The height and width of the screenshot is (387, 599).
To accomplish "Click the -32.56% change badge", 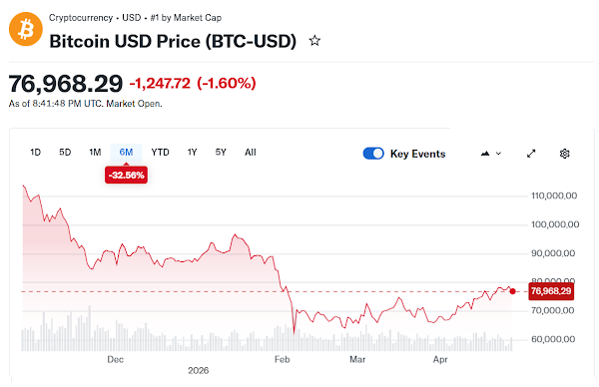I will (x=126, y=176).
